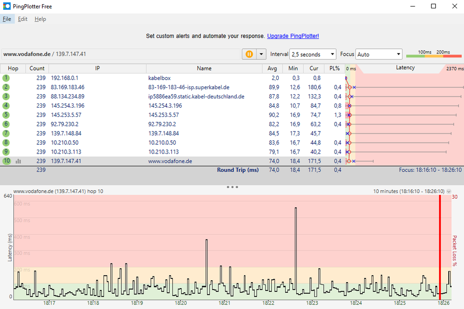Select the kabelbox name cell

coord(159,78)
